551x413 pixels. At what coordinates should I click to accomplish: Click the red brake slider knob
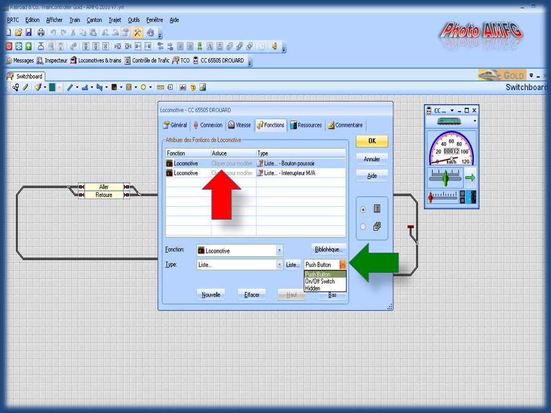(x=430, y=198)
